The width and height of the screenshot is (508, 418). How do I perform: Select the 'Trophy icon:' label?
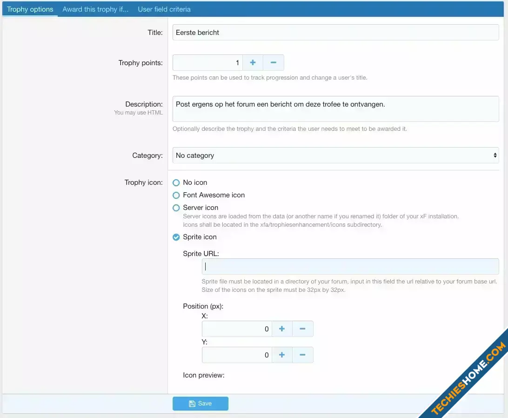[x=144, y=182]
